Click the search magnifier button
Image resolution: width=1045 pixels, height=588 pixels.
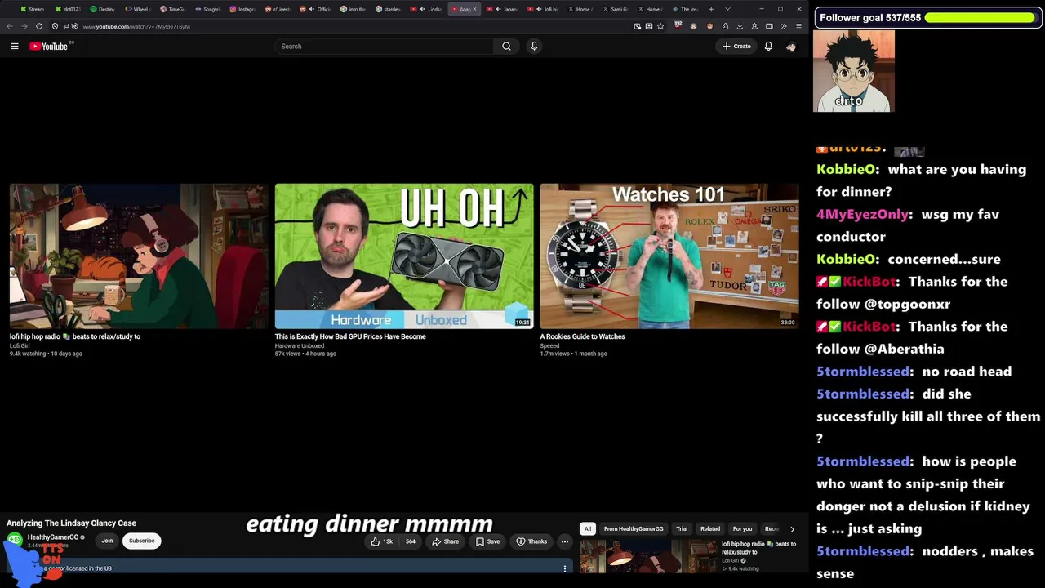pos(506,47)
